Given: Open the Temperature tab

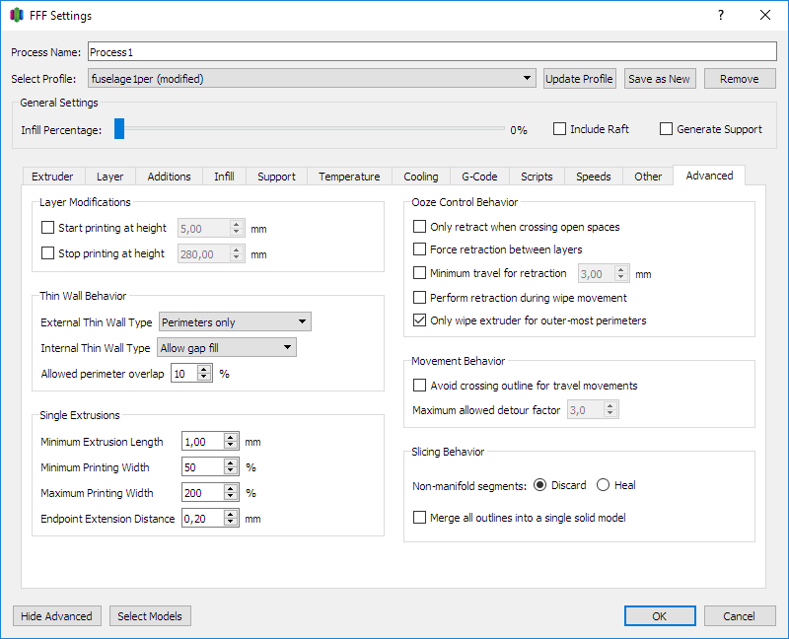Looking at the screenshot, I should tap(348, 177).
